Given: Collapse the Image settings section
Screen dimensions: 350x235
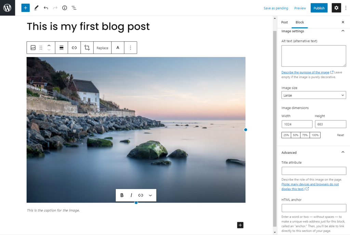Looking at the screenshot, I should [x=343, y=31].
